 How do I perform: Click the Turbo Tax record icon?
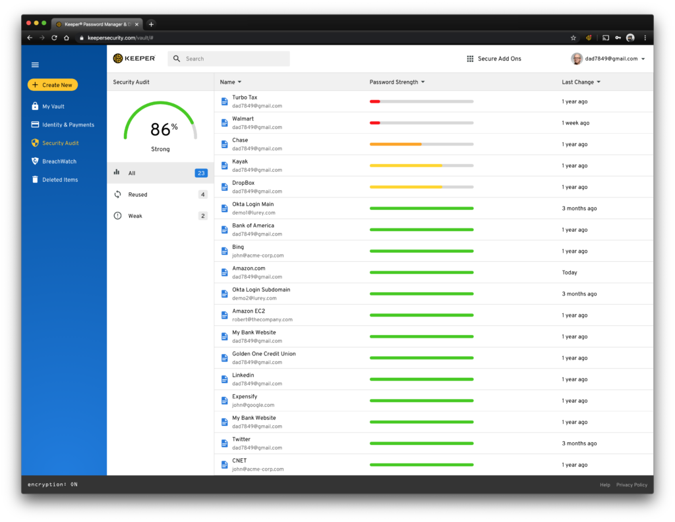pos(224,101)
